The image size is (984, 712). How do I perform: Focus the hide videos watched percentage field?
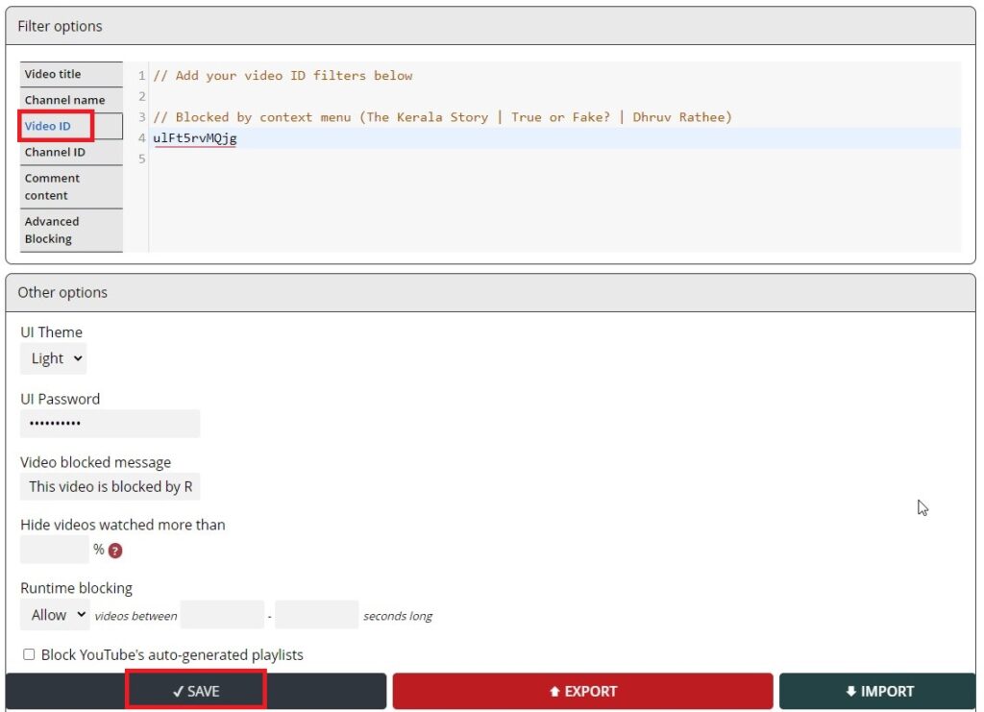54,550
